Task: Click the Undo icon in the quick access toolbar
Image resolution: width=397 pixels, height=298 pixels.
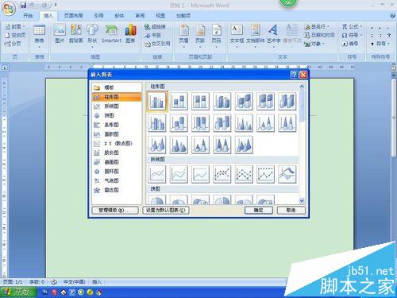Action: click(33, 5)
